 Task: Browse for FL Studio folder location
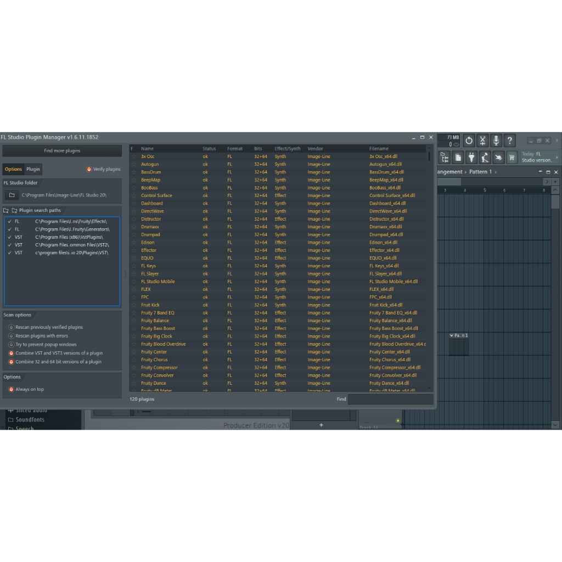pyautogui.click(x=12, y=195)
